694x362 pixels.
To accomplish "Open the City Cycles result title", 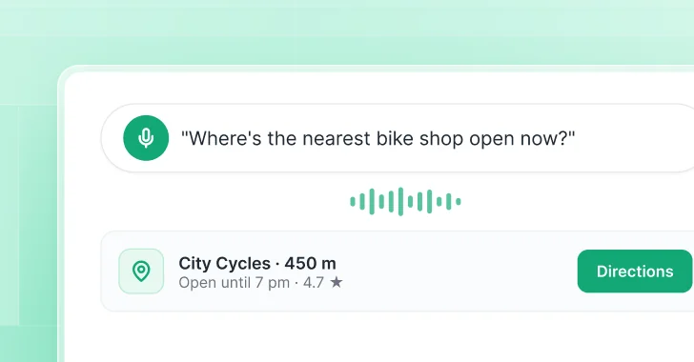I will pyautogui.click(x=224, y=263).
